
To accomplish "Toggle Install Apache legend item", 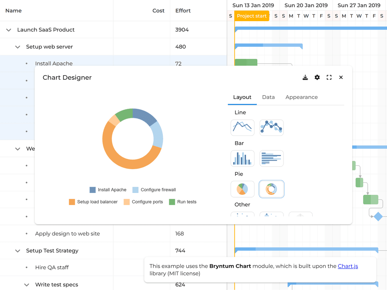I will click(108, 190).
